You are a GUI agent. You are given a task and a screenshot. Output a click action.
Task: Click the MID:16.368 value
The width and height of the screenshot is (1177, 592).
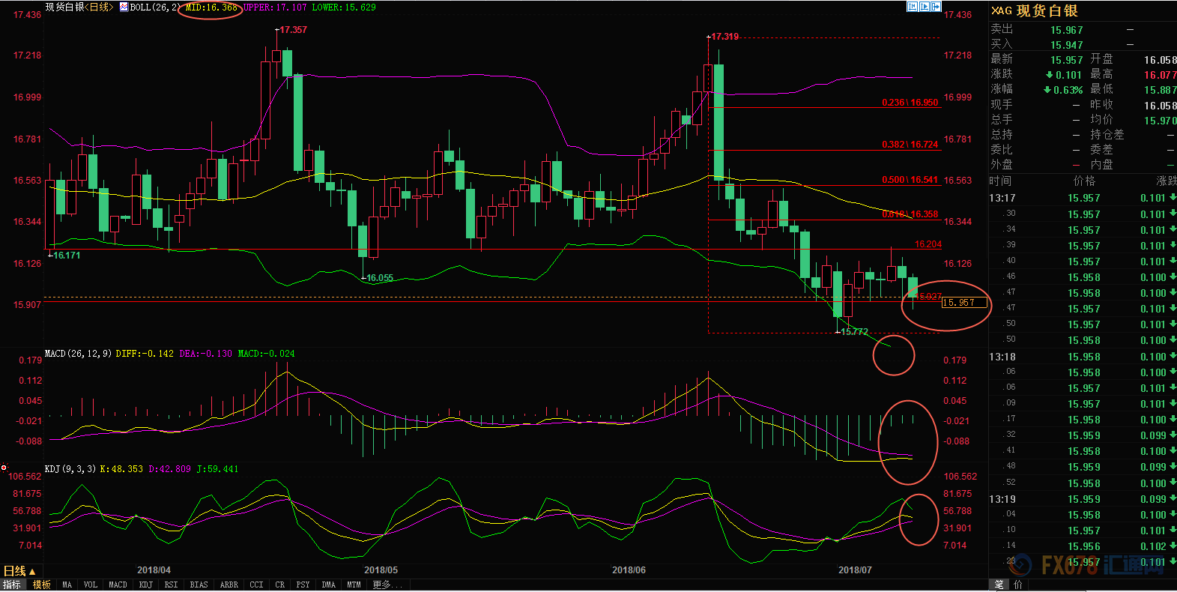tap(211, 7)
